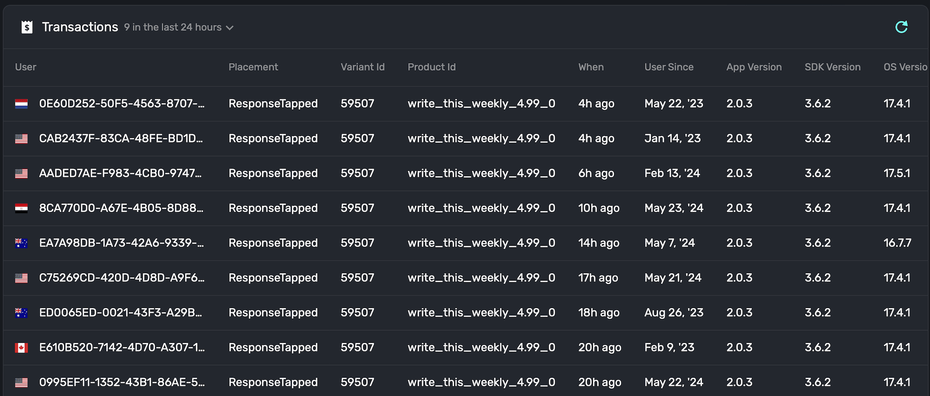Click the Canadian flag beside user E610B520
The image size is (930, 396).
(21, 348)
